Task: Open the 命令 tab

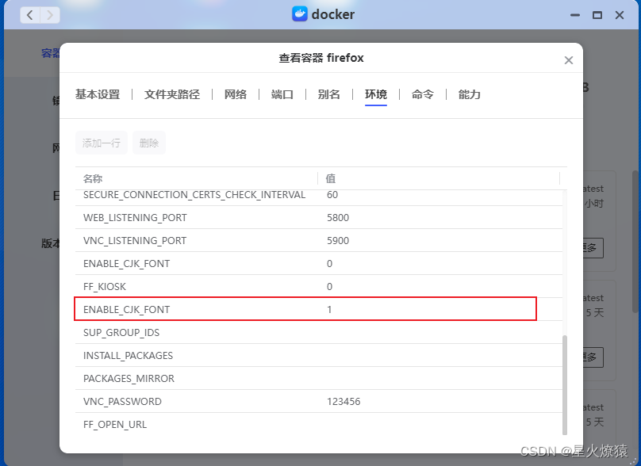Action: pyautogui.click(x=423, y=94)
